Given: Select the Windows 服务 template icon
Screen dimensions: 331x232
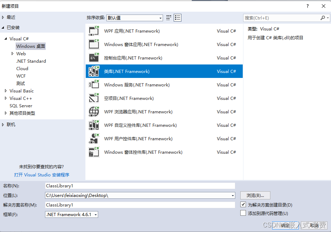Looking at the screenshot, I should (94, 85).
